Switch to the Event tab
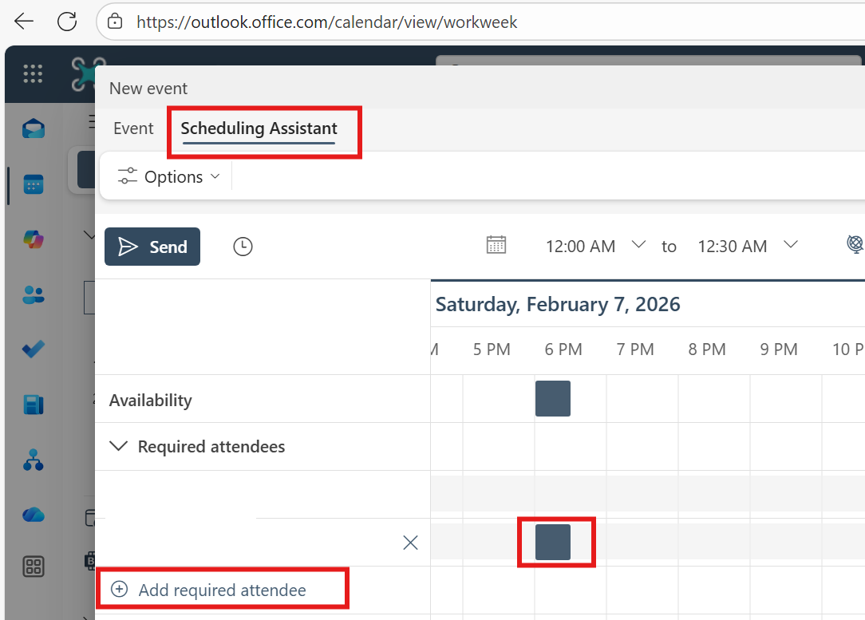This screenshot has width=865, height=620. tap(133, 128)
